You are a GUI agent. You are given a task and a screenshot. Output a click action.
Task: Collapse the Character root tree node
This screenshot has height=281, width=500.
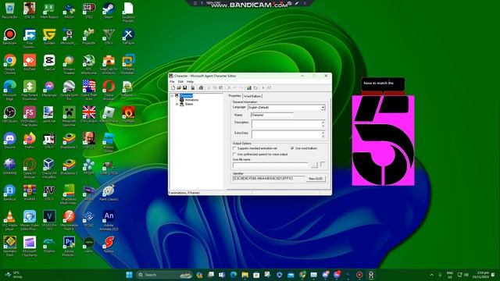click(x=172, y=96)
